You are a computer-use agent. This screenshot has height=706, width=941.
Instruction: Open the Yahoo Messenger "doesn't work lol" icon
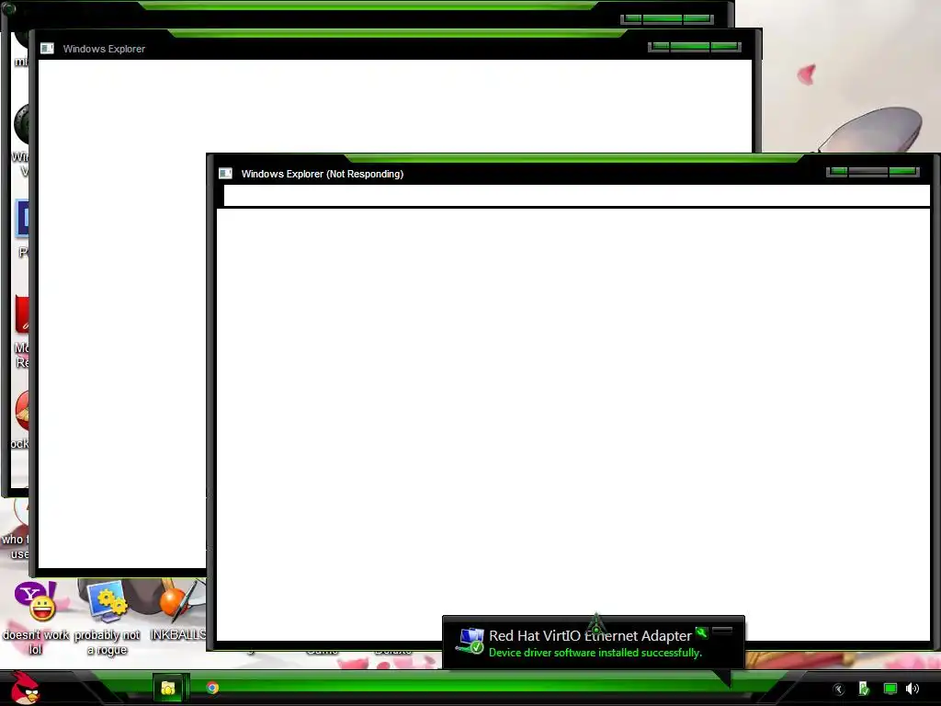pos(36,617)
